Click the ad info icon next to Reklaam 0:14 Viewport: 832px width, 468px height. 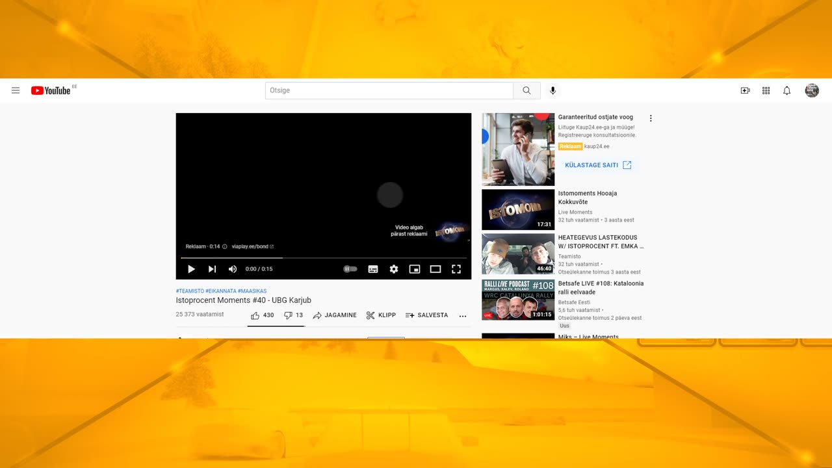pos(225,246)
